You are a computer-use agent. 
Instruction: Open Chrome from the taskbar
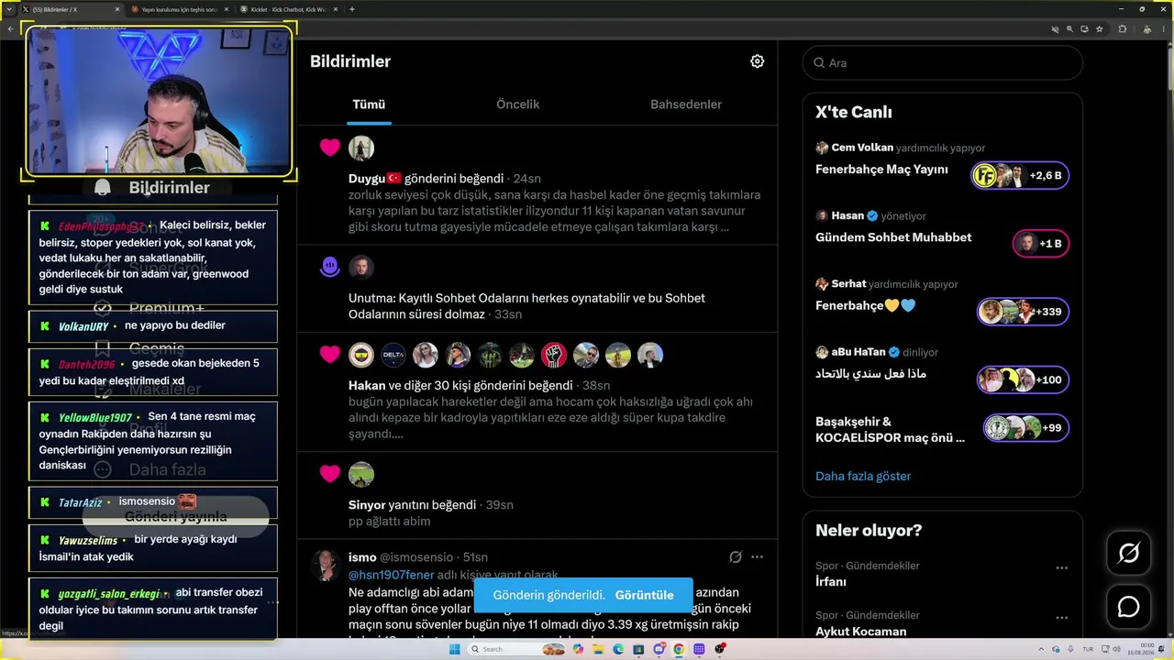pos(679,649)
